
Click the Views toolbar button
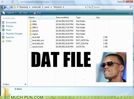click(x=23, y=13)
